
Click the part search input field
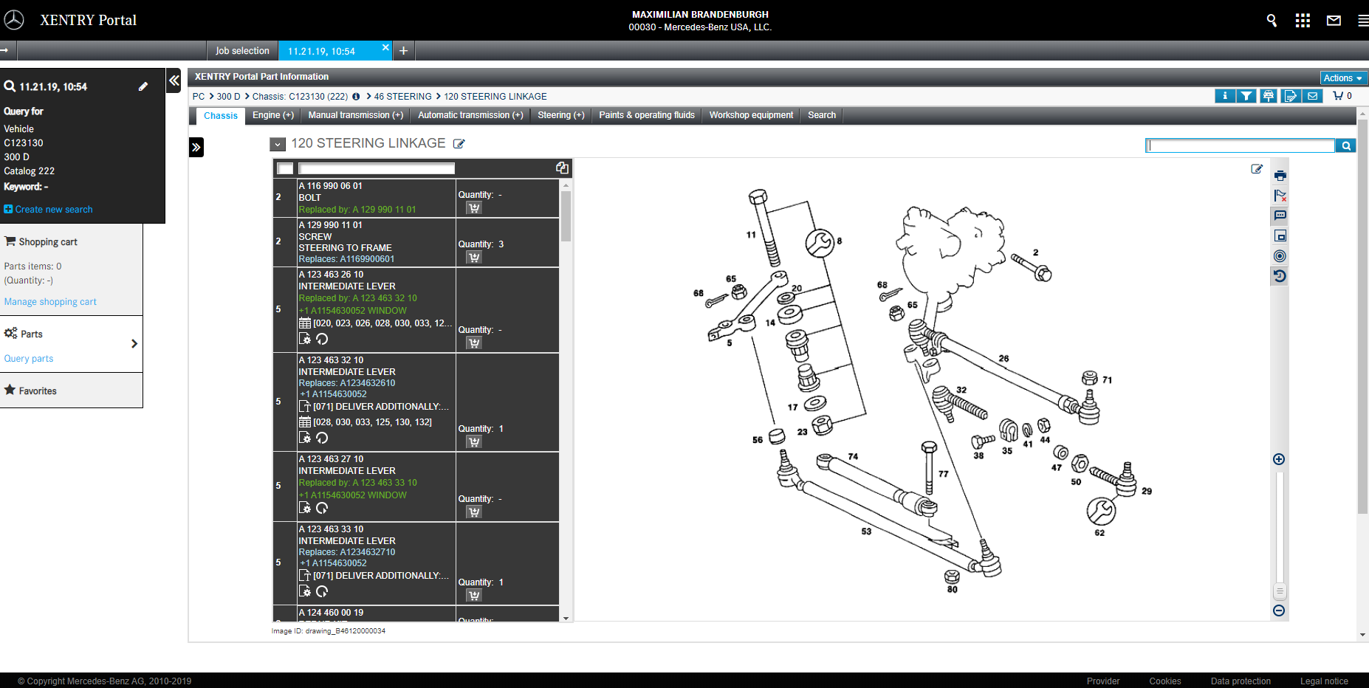pos(1241,146)
